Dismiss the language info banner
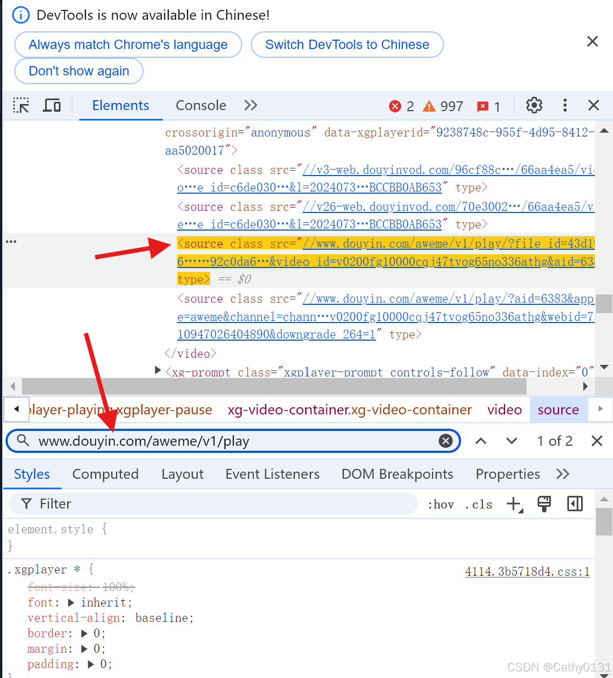 [593, 41]
